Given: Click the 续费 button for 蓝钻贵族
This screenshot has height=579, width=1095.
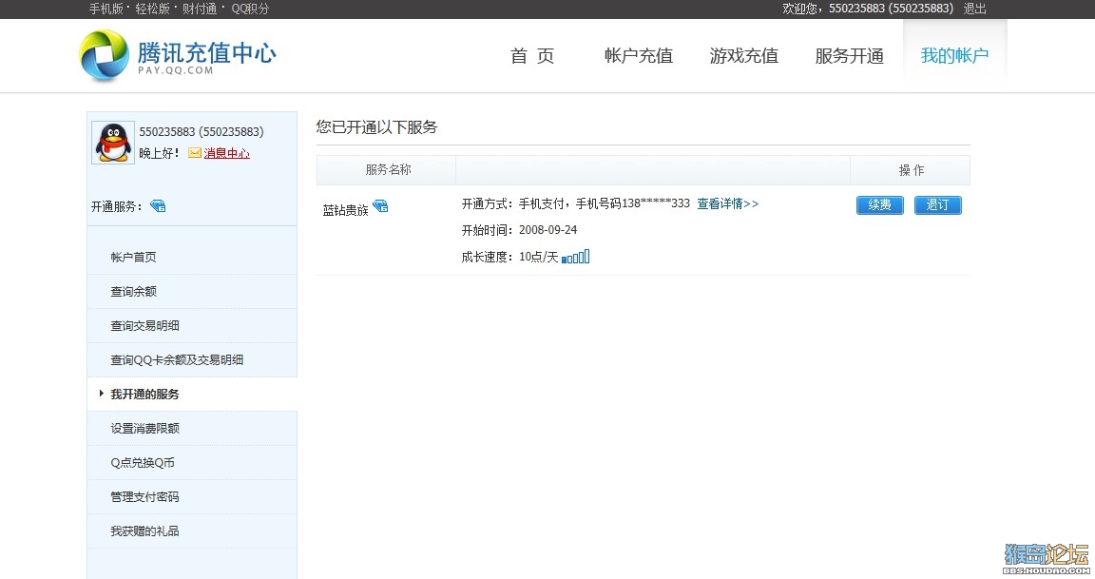Looking at the screenshot, I should (x=880, y=204).
